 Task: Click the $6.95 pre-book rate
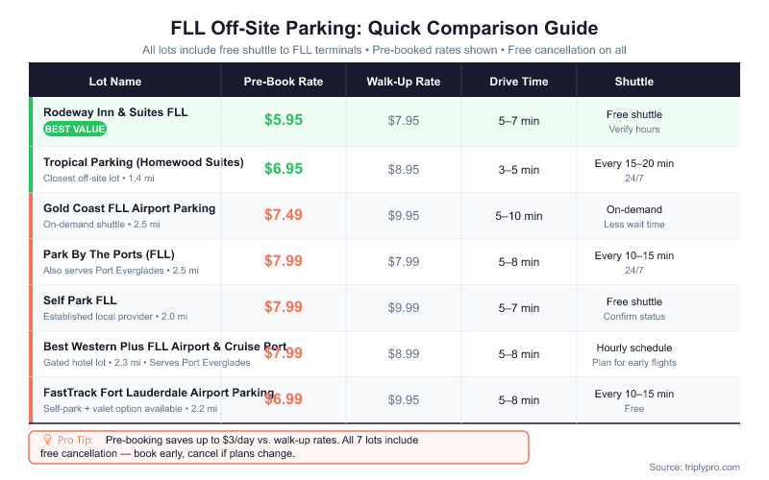pyautogui.click(x=284, y=169)
